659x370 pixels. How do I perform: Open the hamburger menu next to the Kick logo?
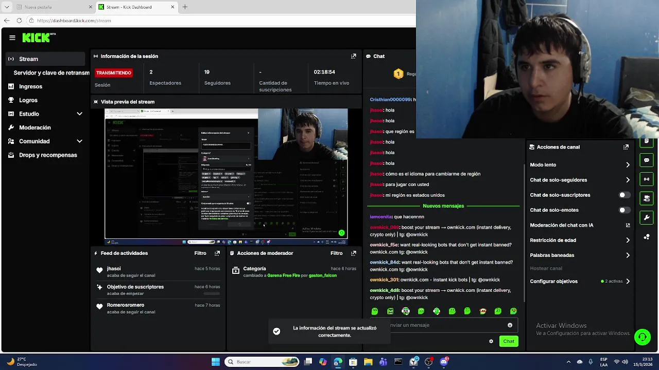(x=12, y=38)
